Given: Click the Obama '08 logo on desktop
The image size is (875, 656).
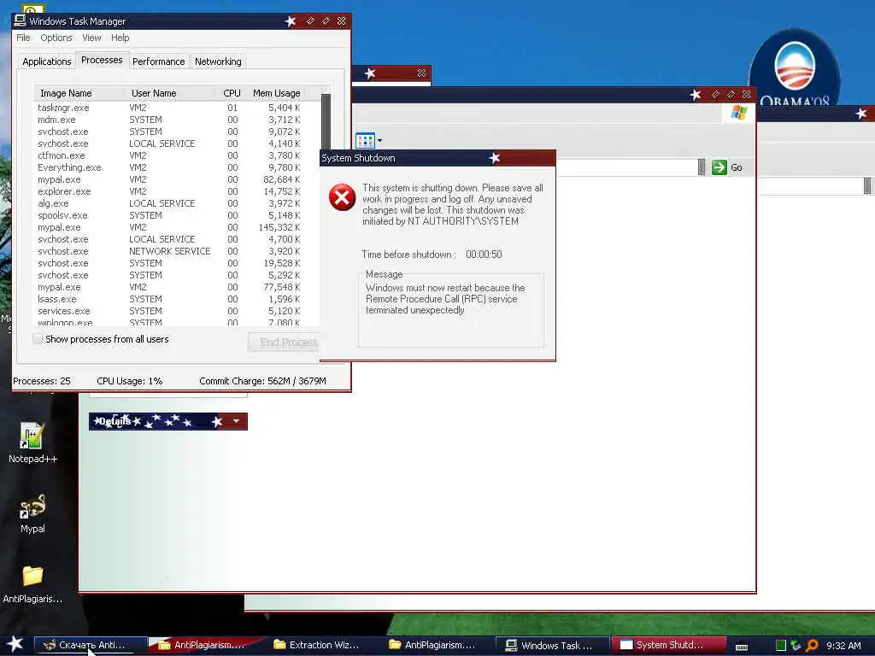Looking at the screenshot, I should click(795, 70).
